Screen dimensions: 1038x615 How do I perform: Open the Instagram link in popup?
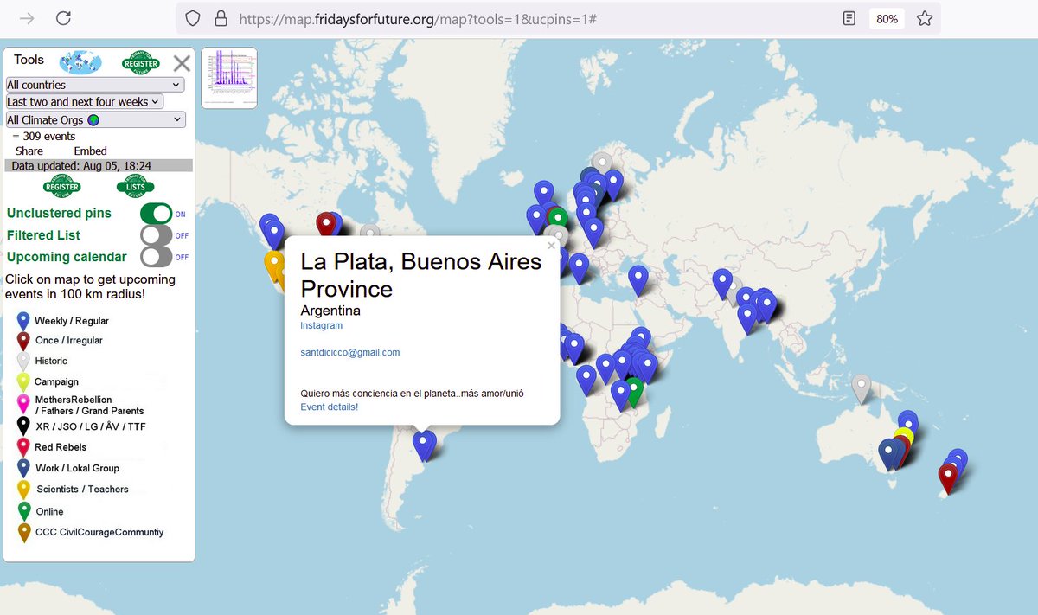tap(322, 326)
